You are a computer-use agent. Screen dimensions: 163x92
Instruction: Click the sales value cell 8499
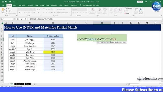tap(53, 40)
